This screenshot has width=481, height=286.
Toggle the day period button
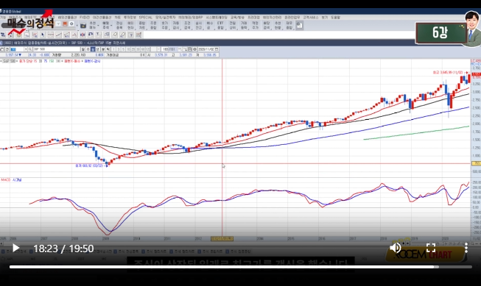(x=82, y=49)
